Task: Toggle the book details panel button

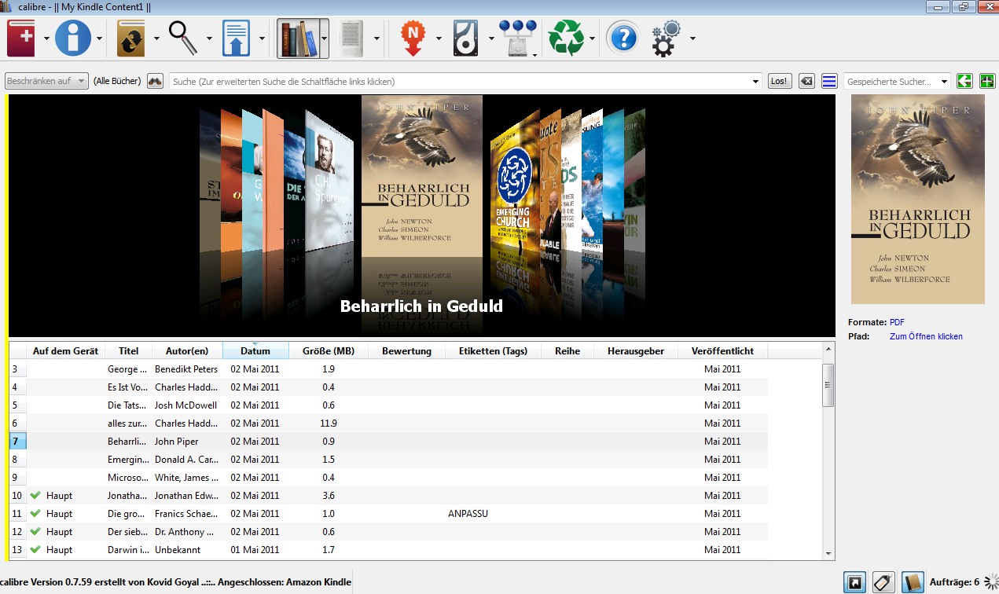Action: tap(913, 582)
